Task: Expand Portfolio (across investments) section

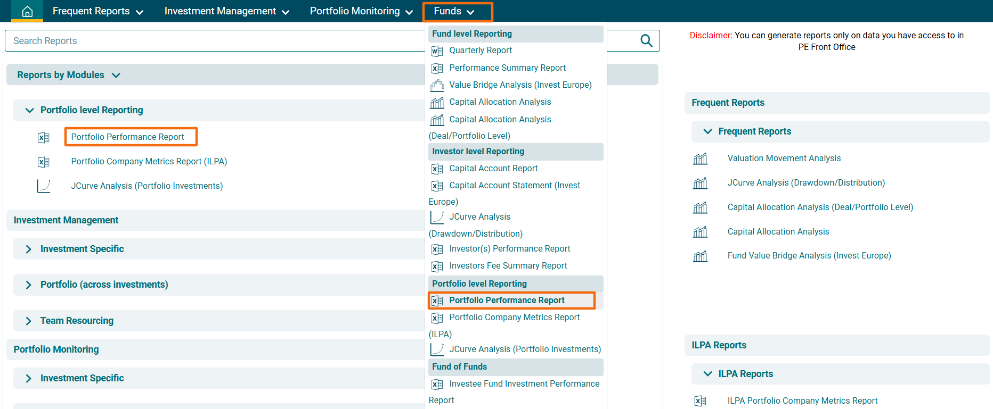Action: click(29, 285)
